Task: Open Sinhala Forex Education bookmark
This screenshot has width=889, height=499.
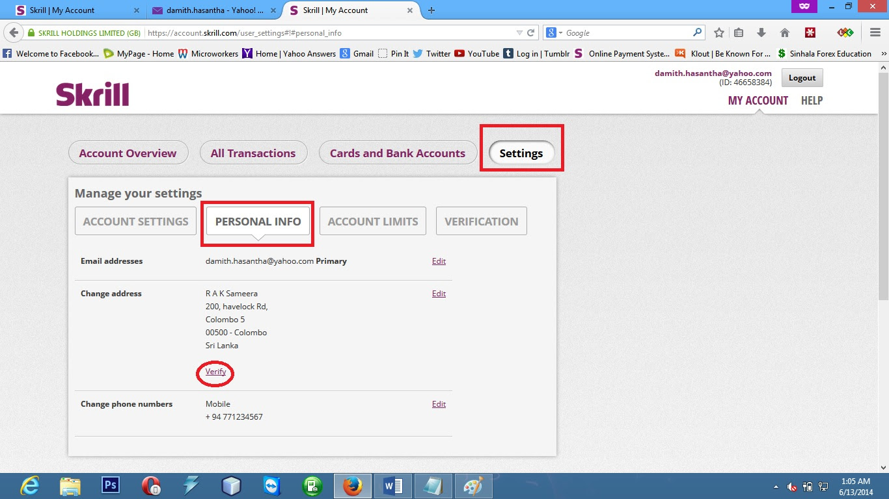Action: 825,53
